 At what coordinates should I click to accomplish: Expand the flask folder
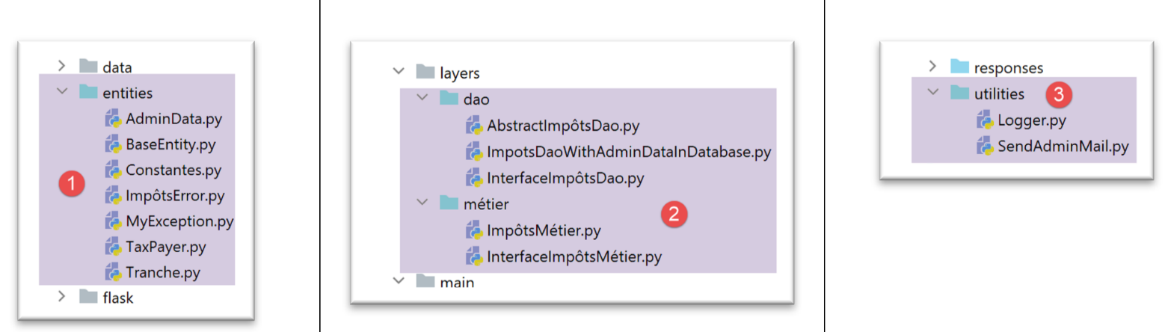pyautogui.click(x=61, y=297)
